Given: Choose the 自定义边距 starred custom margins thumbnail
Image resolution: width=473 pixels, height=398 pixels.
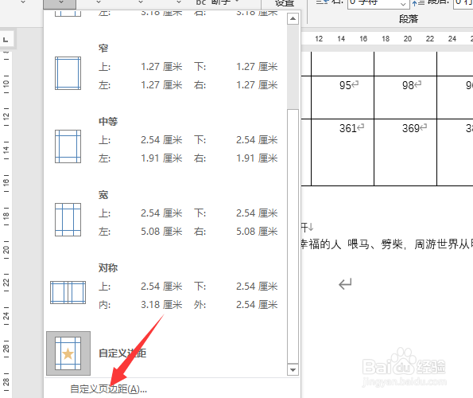Looking at the screenshot, I should point(68,353).
